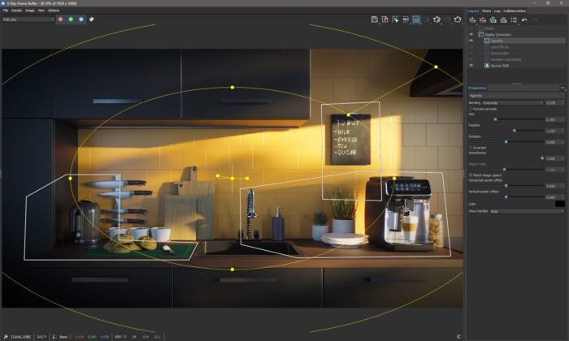569x341 pixels.
Task: Hide the Source RGB layer
Action: (x=471, y=65)
